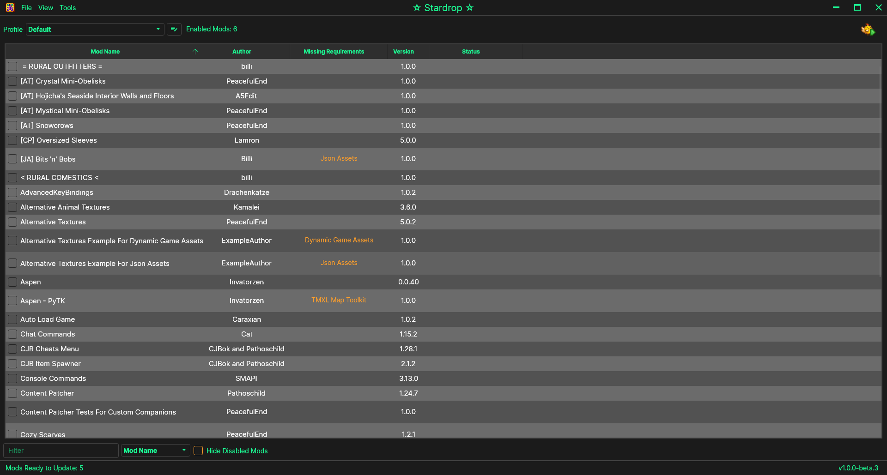This screenshot has width=887, height=475.
Task: Click the TMXL Map Toolkit requirement link
Action: (339, 300)
